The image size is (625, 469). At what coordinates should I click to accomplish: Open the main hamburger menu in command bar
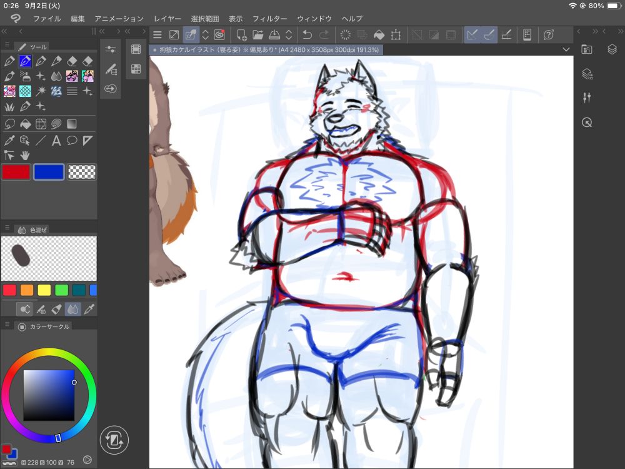[157, 34]
